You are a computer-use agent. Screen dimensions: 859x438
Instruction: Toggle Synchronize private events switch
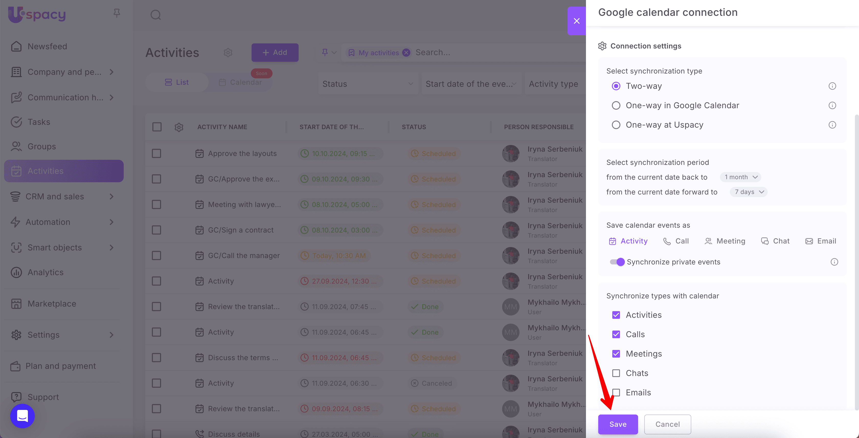point(617,262)
